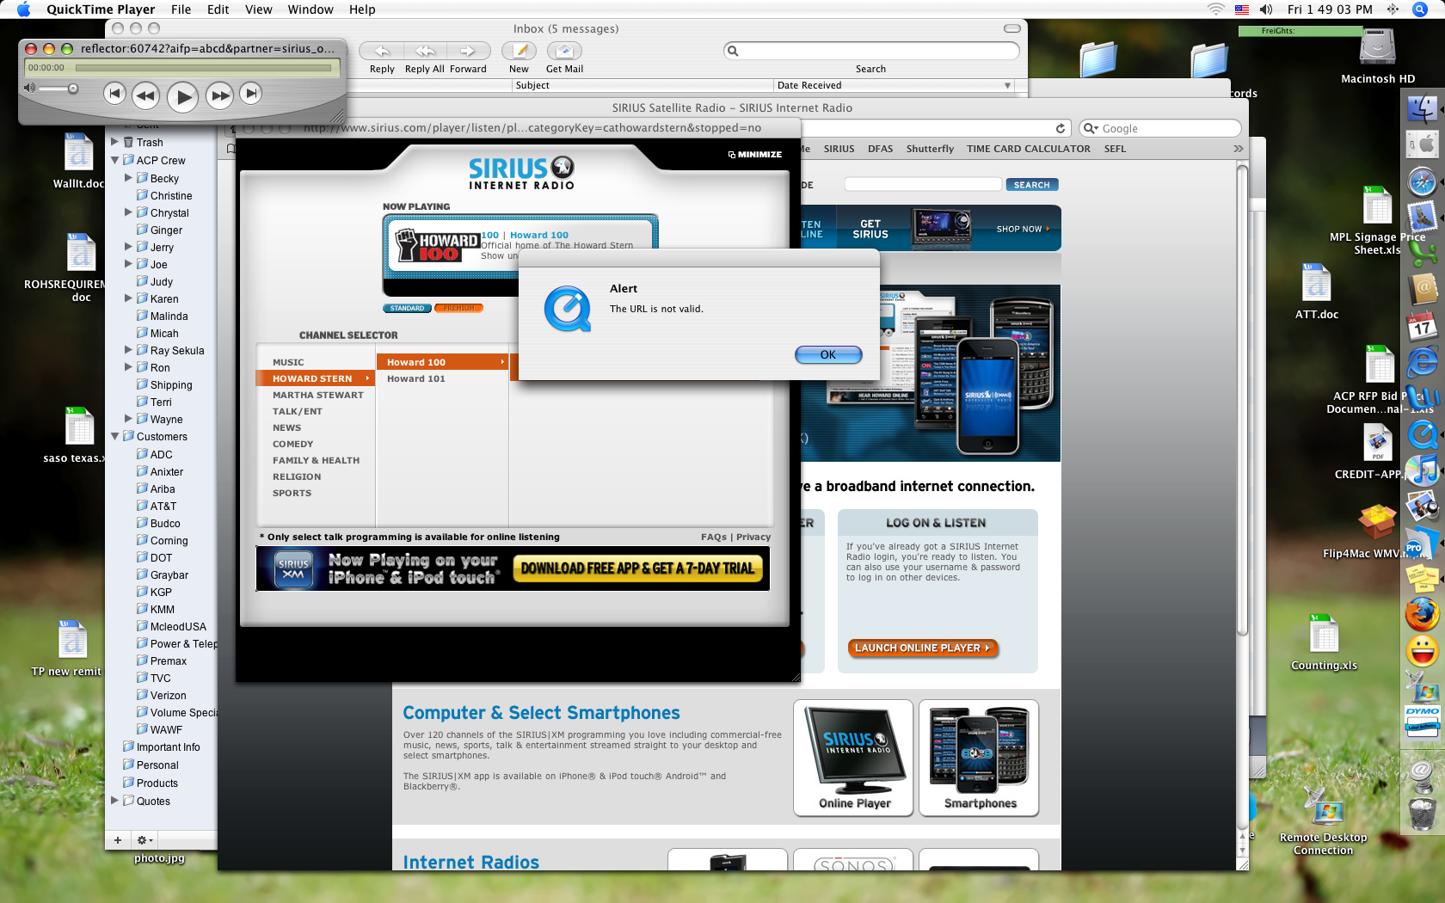Expand the Ray Sekula mailbox folder
This screenshot has width=1445, height=903.
tap(128, 350)
